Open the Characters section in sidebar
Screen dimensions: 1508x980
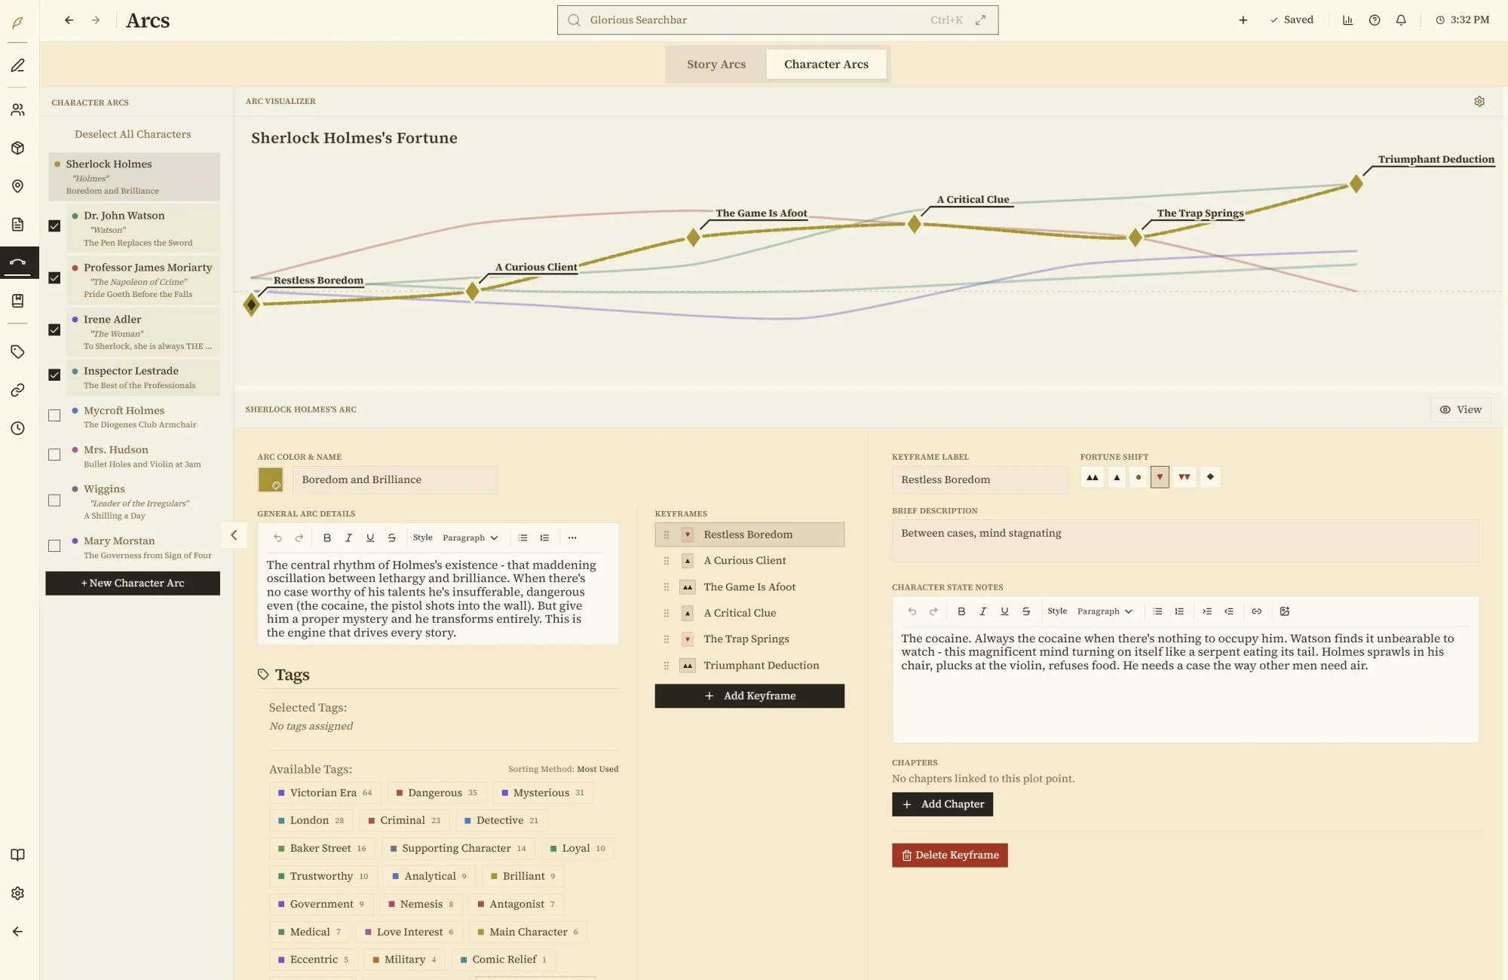point(18,110)
